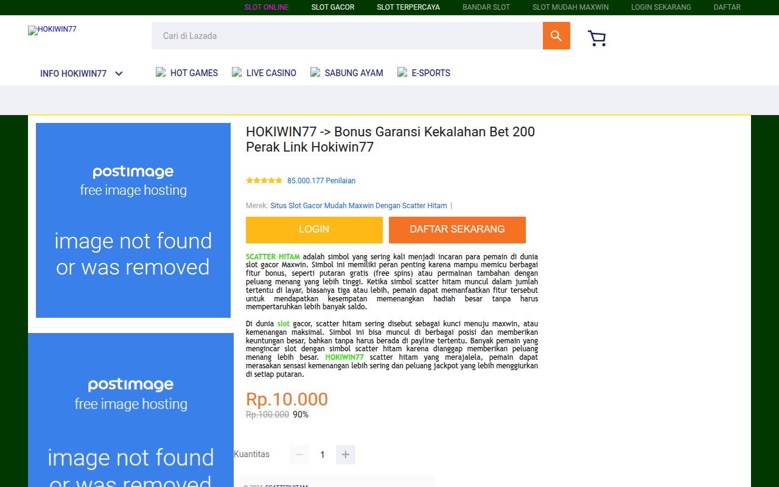Screen dimensions: 779x487
Task: Open the second postimage product thumbnail
Action: pyautogui.click(x=131, y=410)
